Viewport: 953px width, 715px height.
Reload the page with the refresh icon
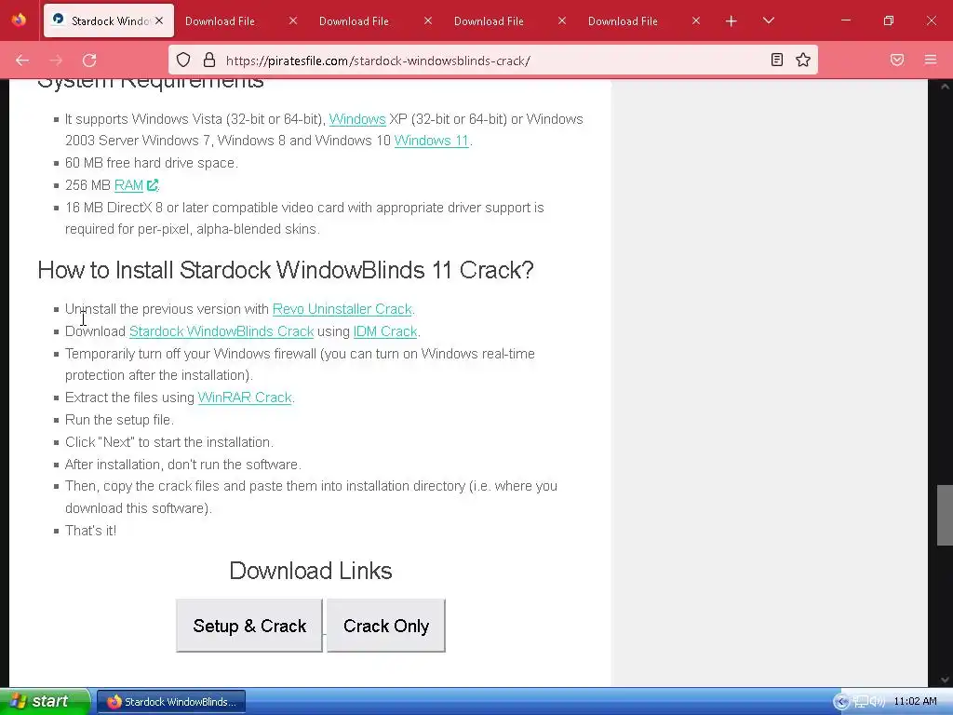pyautogui.click(x=89, y=61)
